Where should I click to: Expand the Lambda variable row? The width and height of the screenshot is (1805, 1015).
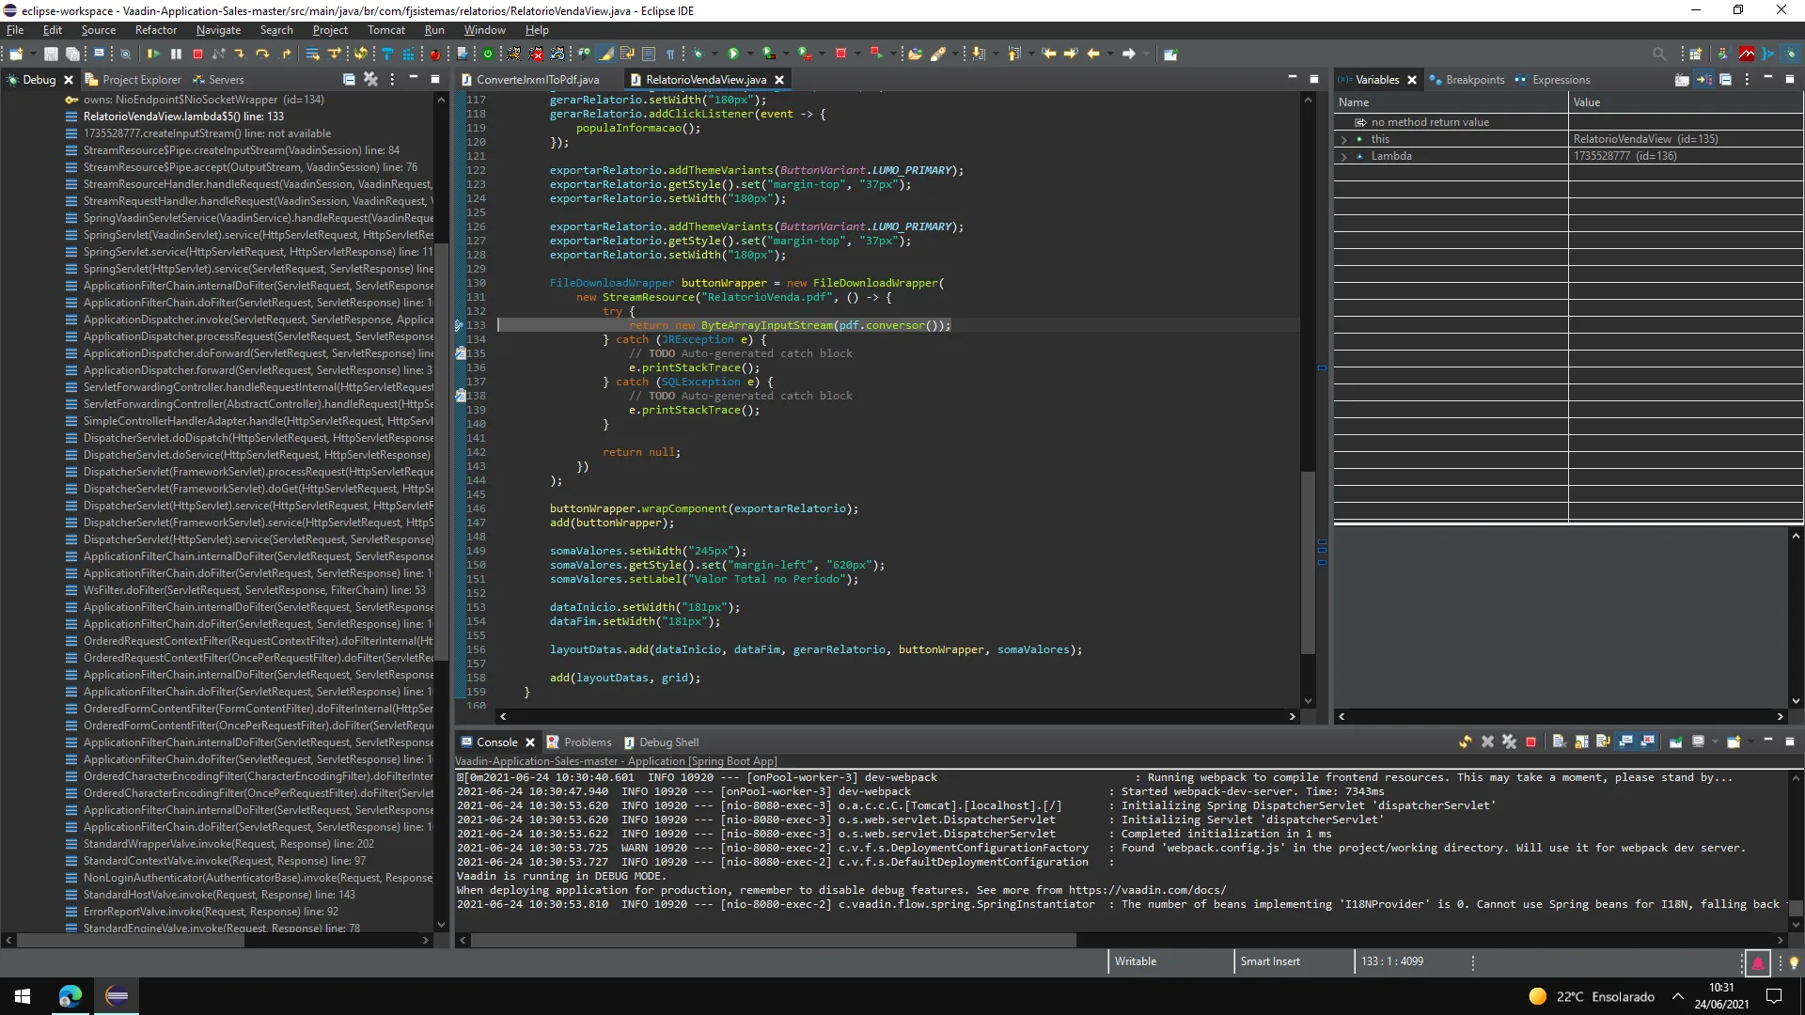point(1343,156)
